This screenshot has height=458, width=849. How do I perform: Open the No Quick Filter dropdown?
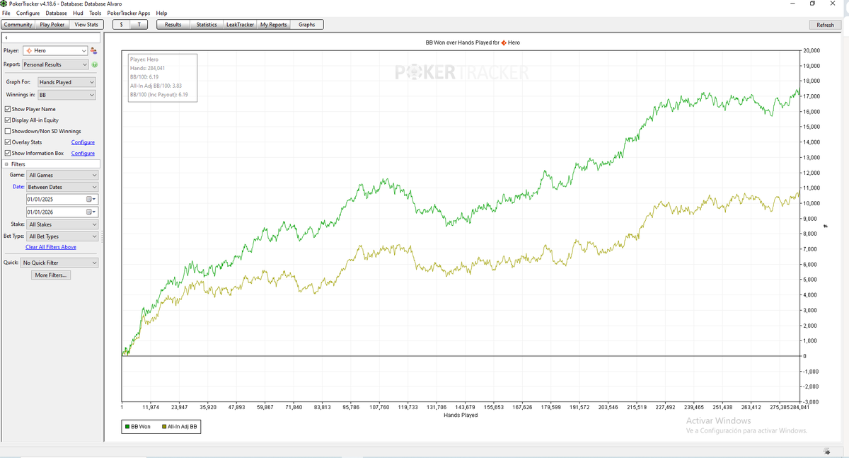point(59,263)
